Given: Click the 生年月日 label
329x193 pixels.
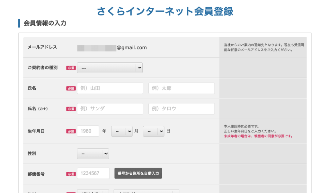Looking at the screenshot, I should pos(36,131).
